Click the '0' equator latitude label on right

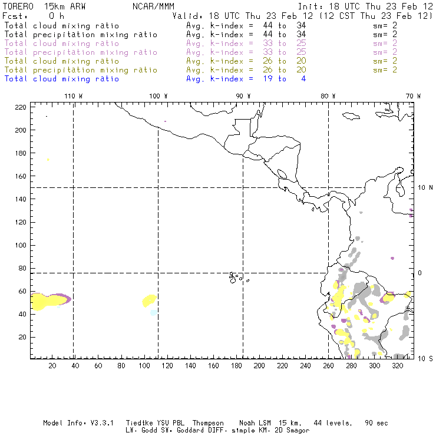pyautogui.click(x=420, y=273)
